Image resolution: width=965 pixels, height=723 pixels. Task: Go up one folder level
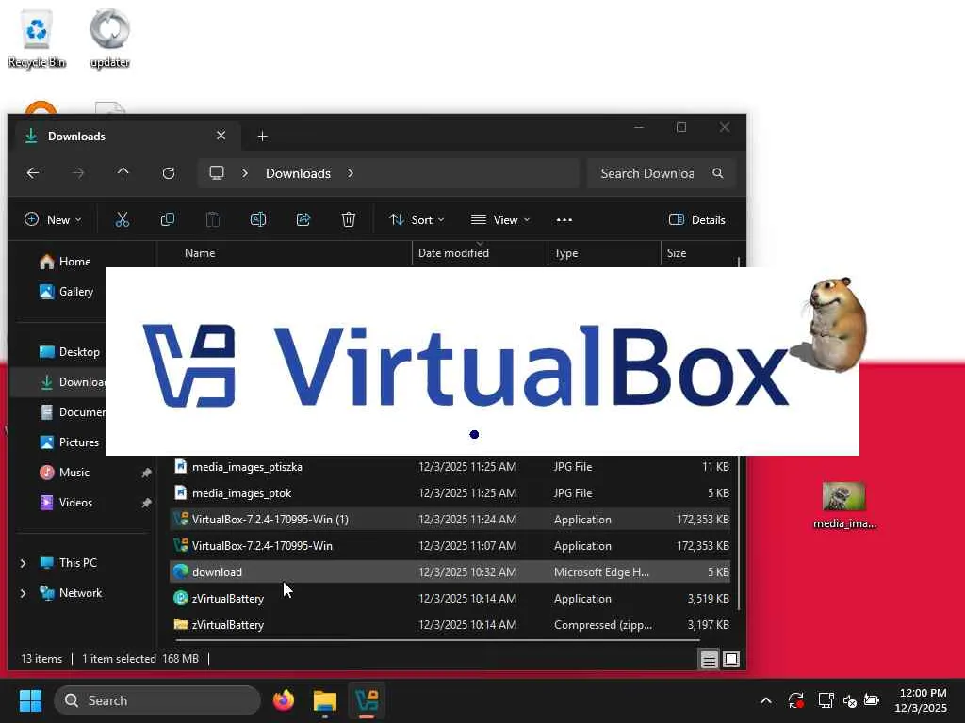[x=123, y=173]
